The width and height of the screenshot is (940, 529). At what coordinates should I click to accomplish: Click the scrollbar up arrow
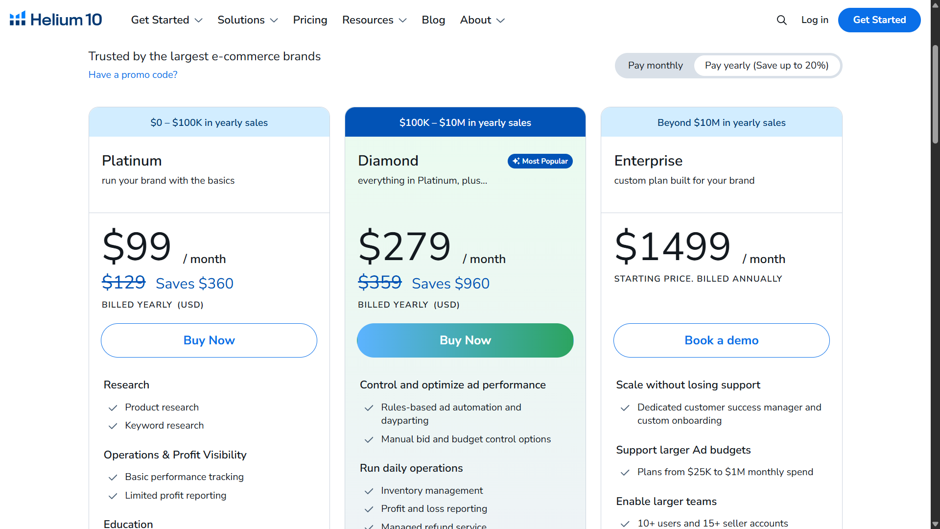point(934,5)
